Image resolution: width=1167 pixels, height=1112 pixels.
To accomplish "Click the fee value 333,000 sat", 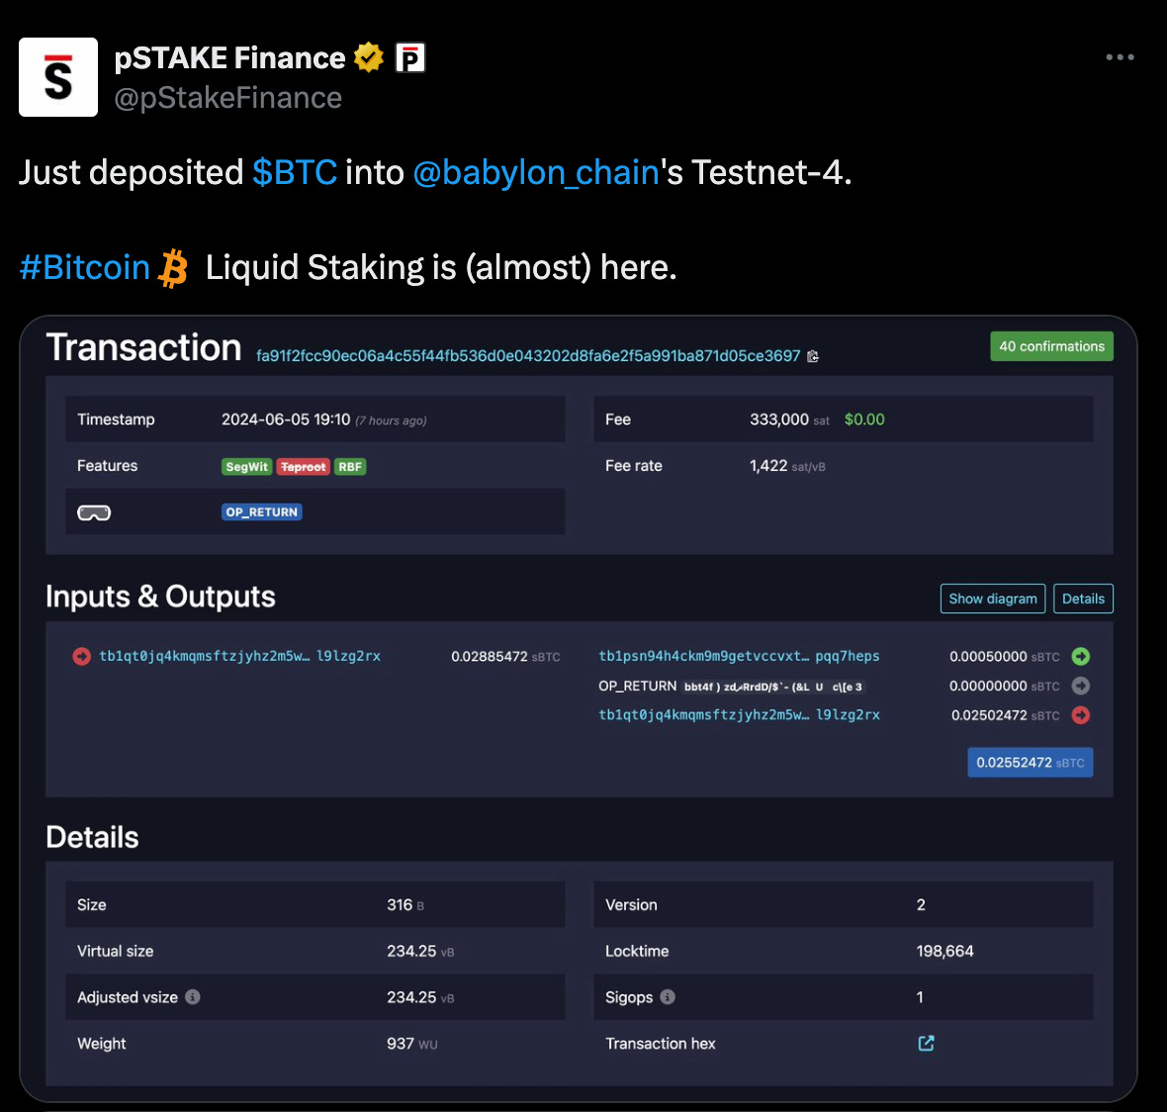I will coord(789,419).
